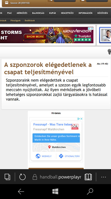Open the NEMZETKÖZI menu

tap(67, 13)
